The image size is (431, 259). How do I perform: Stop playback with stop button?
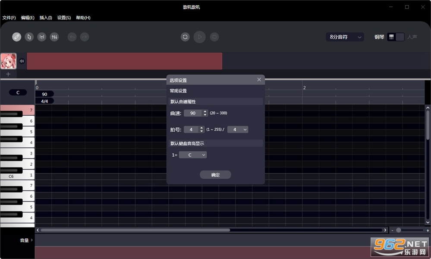pos(214,37)
